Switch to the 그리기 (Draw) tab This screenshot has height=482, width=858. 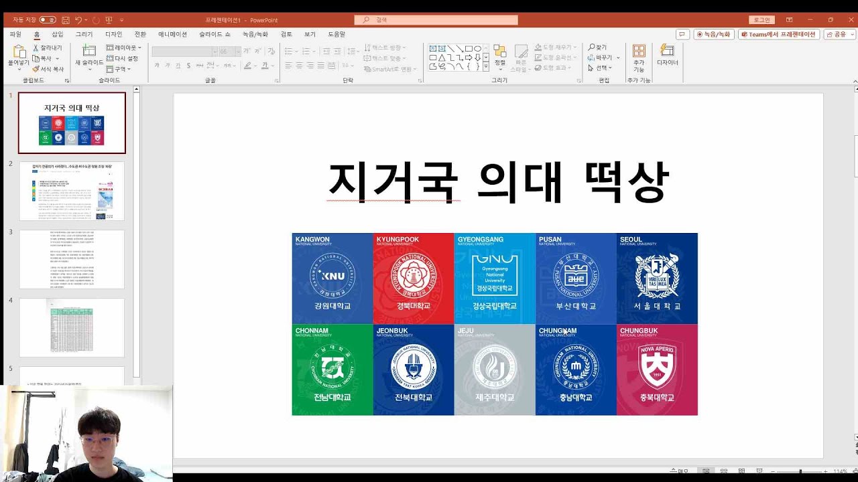(84, 34)
